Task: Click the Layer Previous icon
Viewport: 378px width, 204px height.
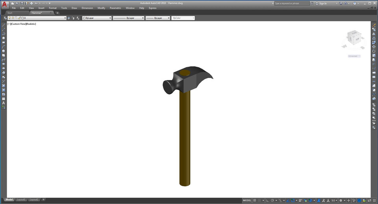Action: click(73, 18)
